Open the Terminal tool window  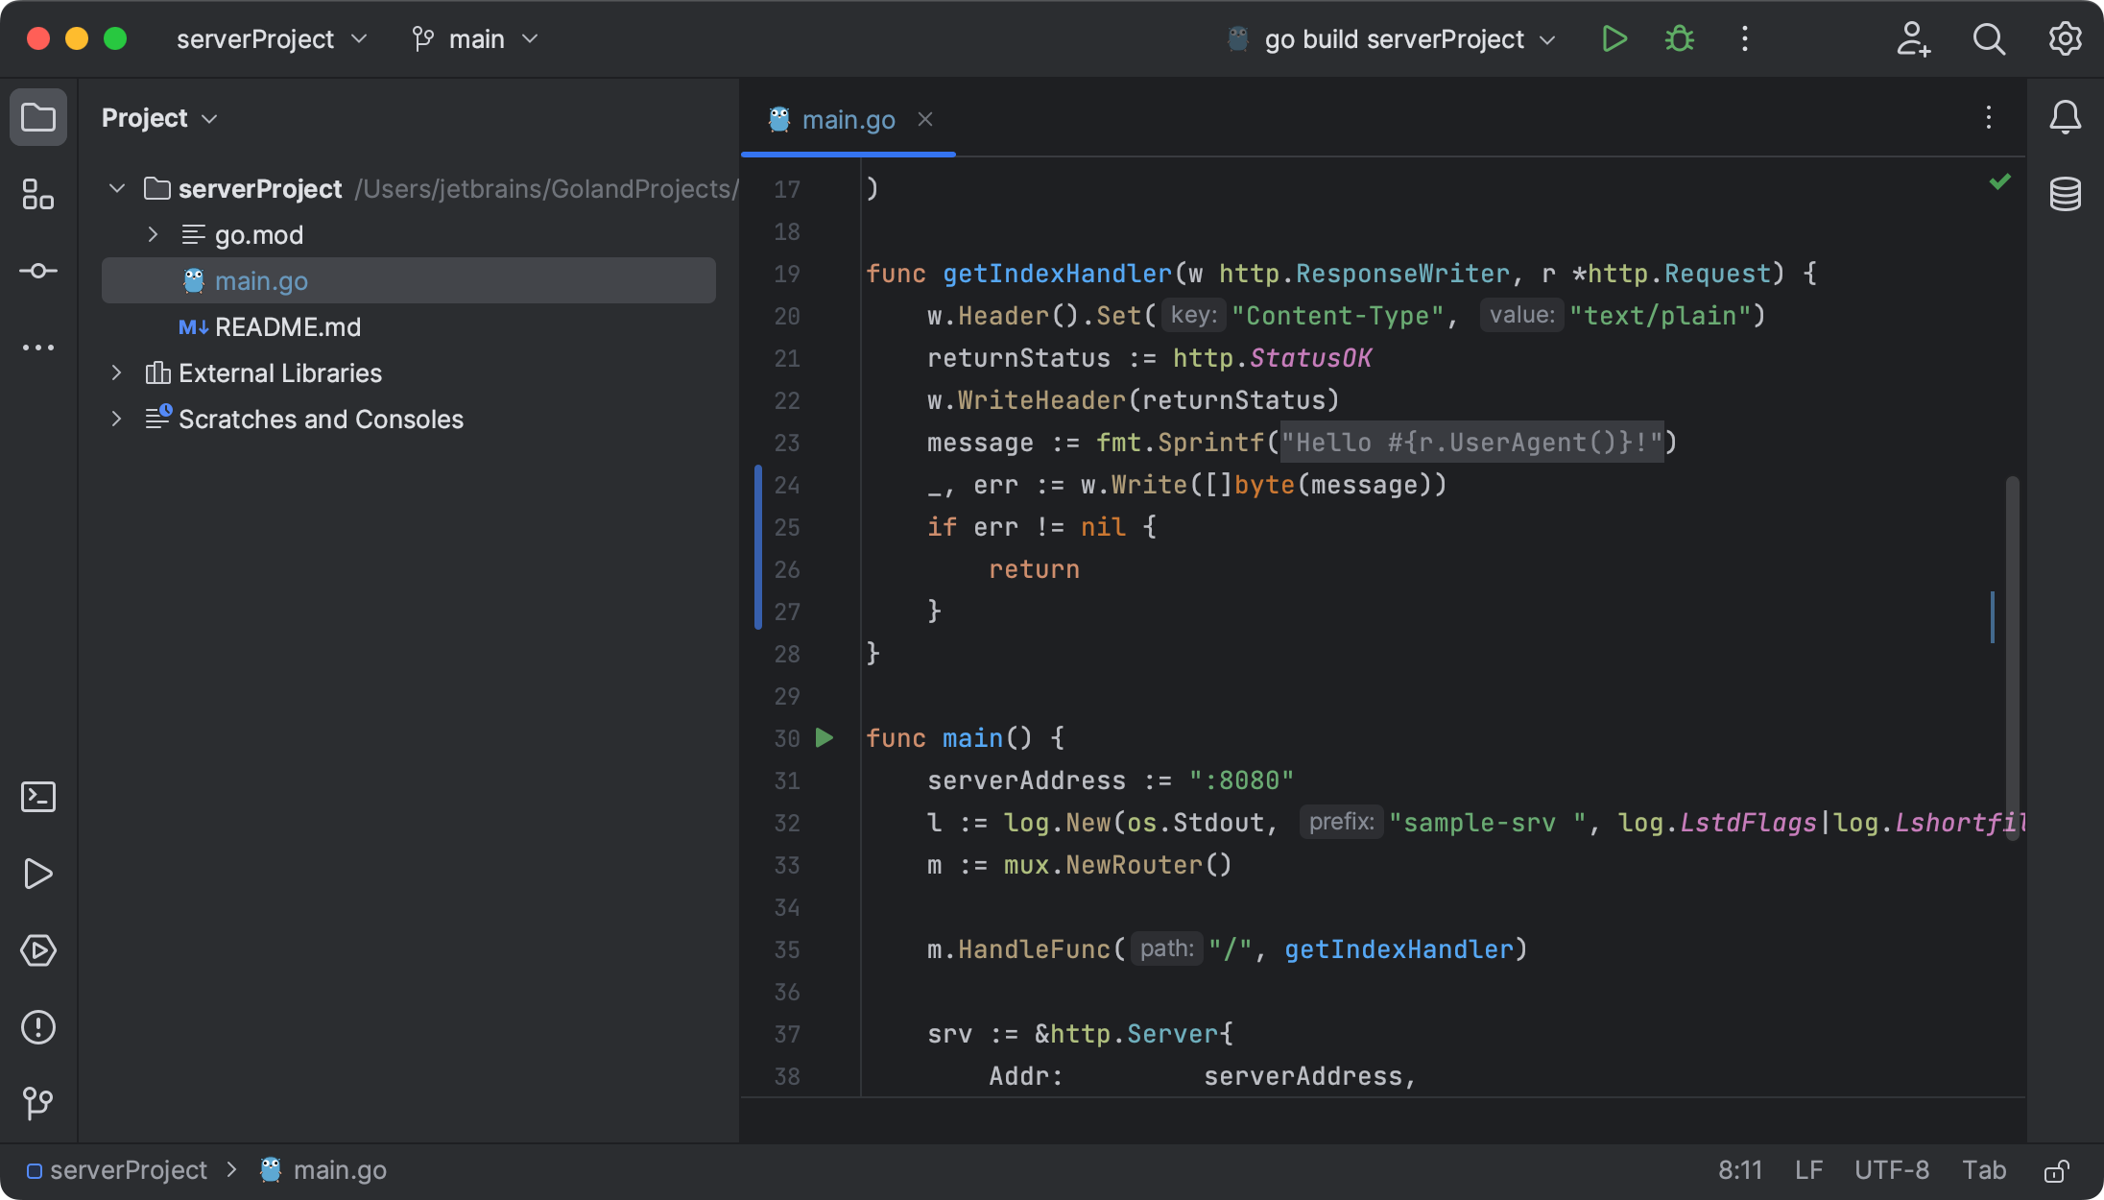pos(38,796)
